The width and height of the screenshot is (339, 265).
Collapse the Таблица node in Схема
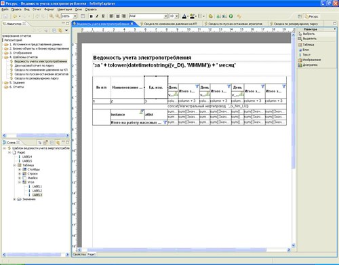pyautogui.click(x=14, y=165)
